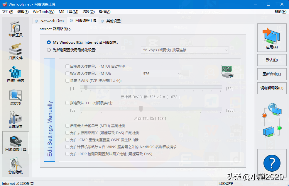Image resolution: width=289 pixels, height=186 pixels.
Task: Click the RWIN slider maximum [32] label
Action: (x=229, y=89)
